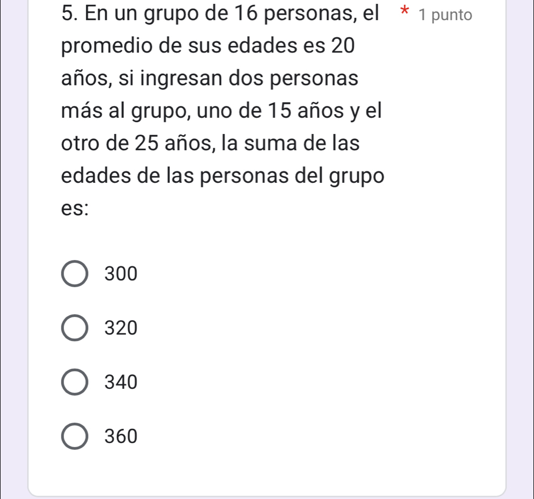
Task: Click the label text 340
Action: [x=120, y=382]
